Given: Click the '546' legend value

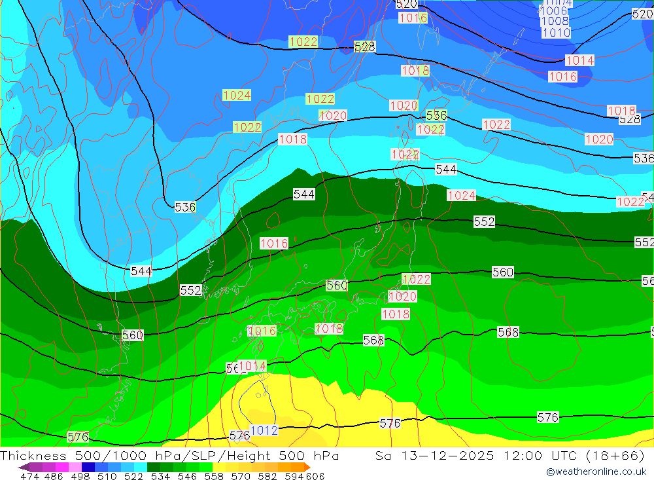Looking at the screenshot, I should pyautogui.click(x=187, y=476).
